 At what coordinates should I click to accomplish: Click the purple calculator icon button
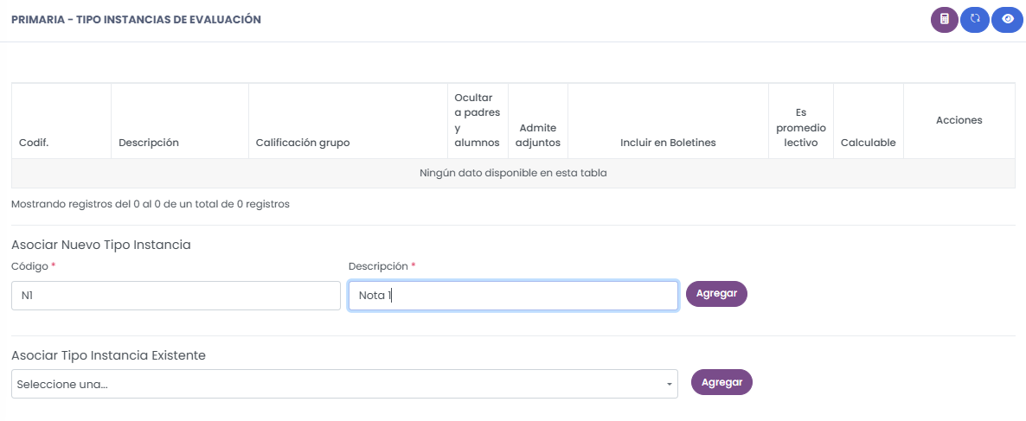tap(945, 19)
